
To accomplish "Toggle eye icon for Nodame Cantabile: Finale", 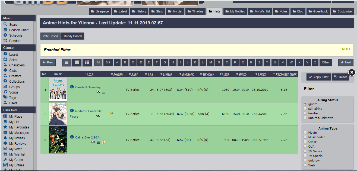I will click(98, 116).
